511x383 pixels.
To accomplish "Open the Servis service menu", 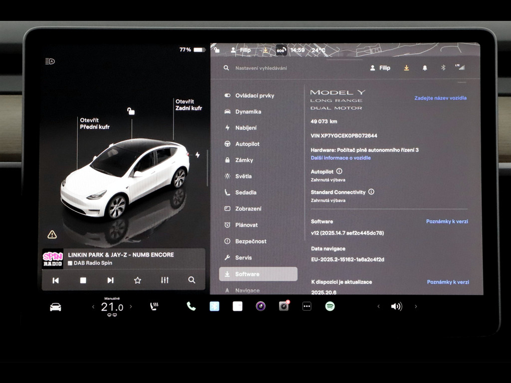I will (x=238, y=257).
